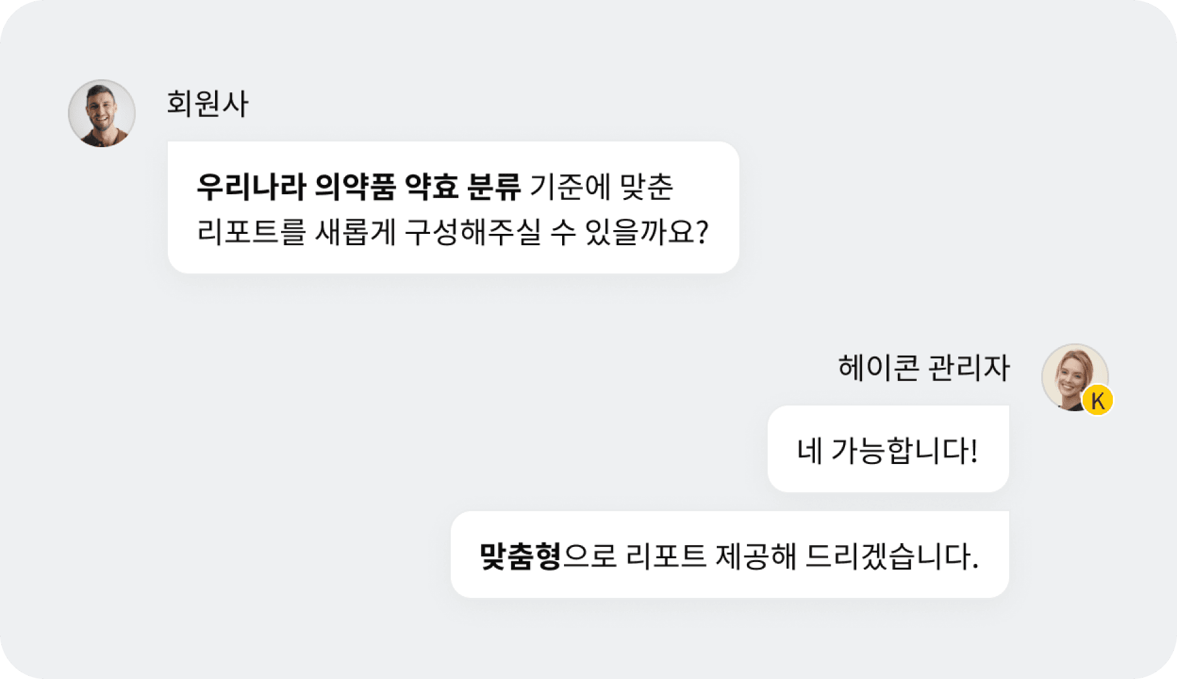This screenshot has height=679, width=1177.
Task: Click the word 약효 in first message
Action: 431,187
